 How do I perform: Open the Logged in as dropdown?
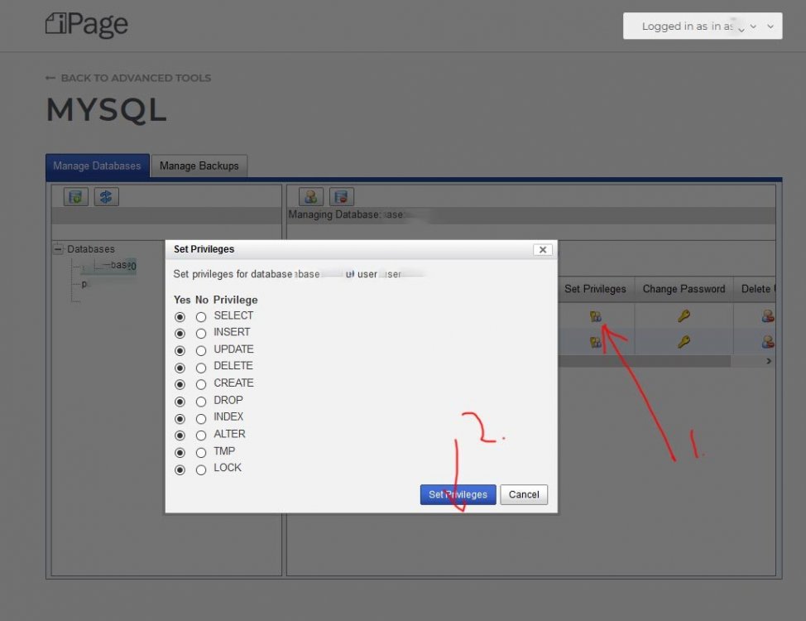point(703,26)
